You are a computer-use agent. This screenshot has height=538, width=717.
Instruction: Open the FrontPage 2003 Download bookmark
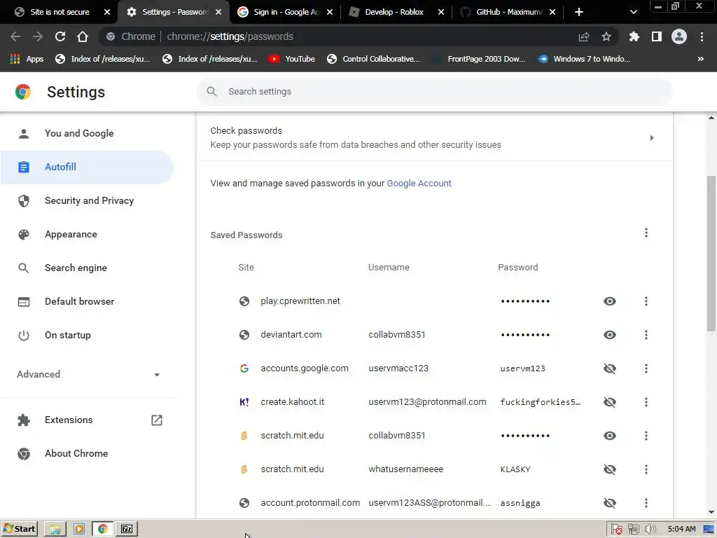[x=479, y=59]
